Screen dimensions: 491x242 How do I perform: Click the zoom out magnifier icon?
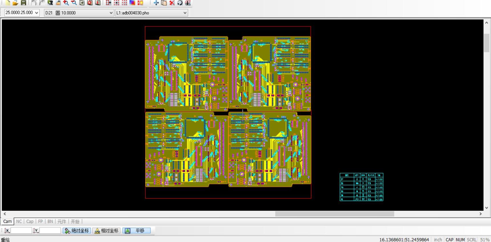coord(74,3)
